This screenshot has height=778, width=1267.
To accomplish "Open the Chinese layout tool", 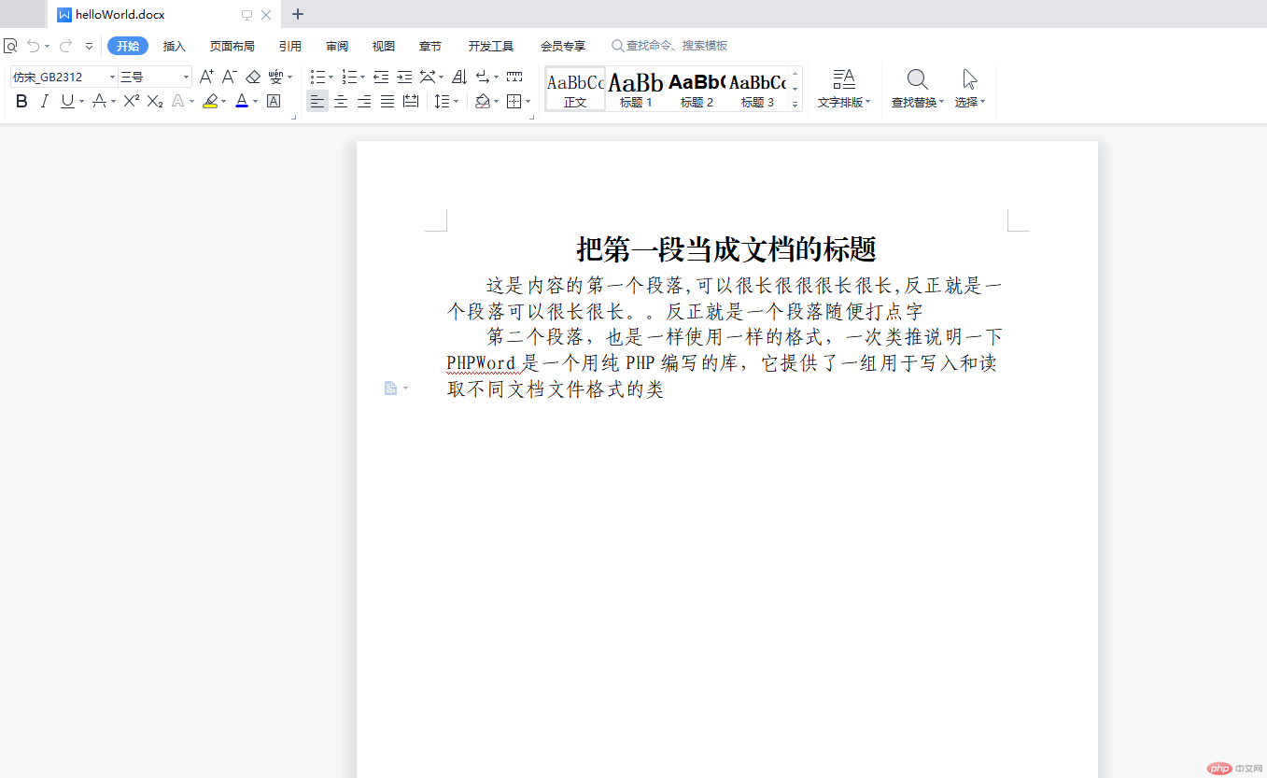I will click(428, 77).
